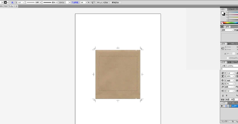This screenshot has width=238, height=124.
Task: Click the opacity input field in control bar
Action: 84,2
